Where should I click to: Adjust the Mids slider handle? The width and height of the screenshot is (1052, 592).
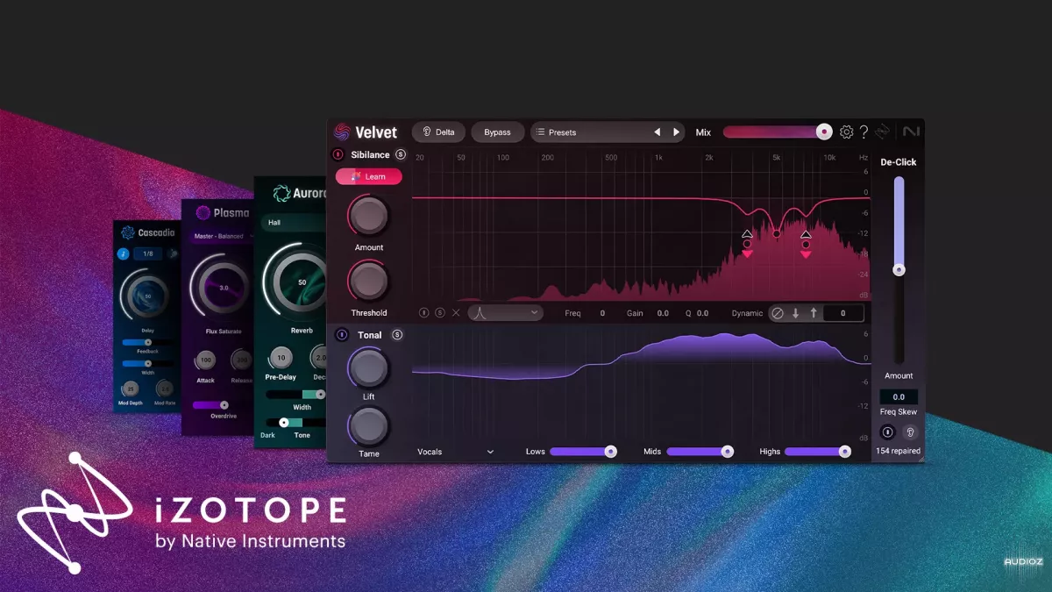click(727, 452)
